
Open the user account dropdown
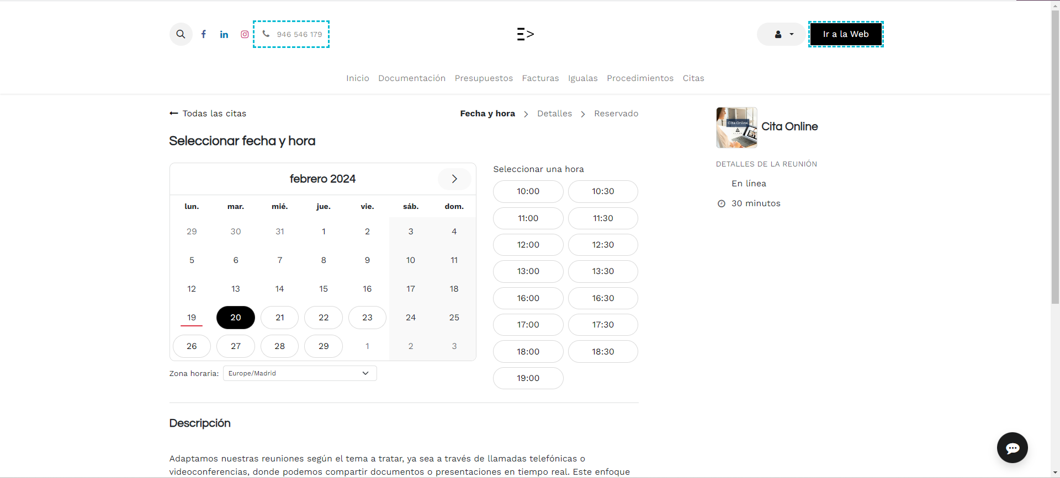point(782,34)
